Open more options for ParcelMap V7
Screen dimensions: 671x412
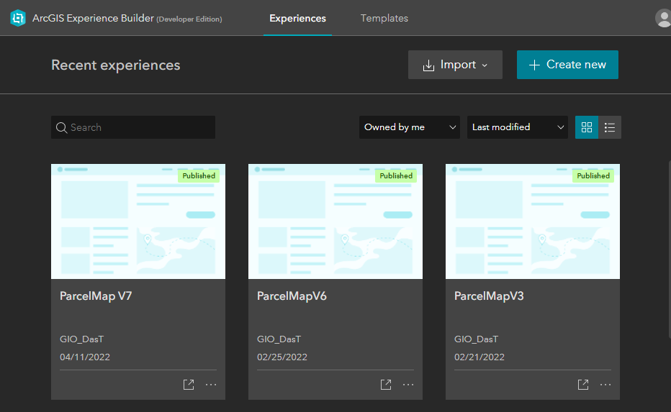click(x=211, y=385)
